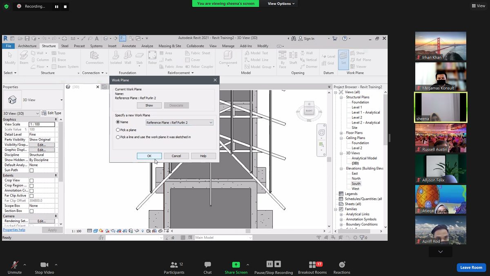The width and height of the screenshot is (490, 276).
Task: Switch to the Steel ribbon tab
Action: tap(65, 46)
